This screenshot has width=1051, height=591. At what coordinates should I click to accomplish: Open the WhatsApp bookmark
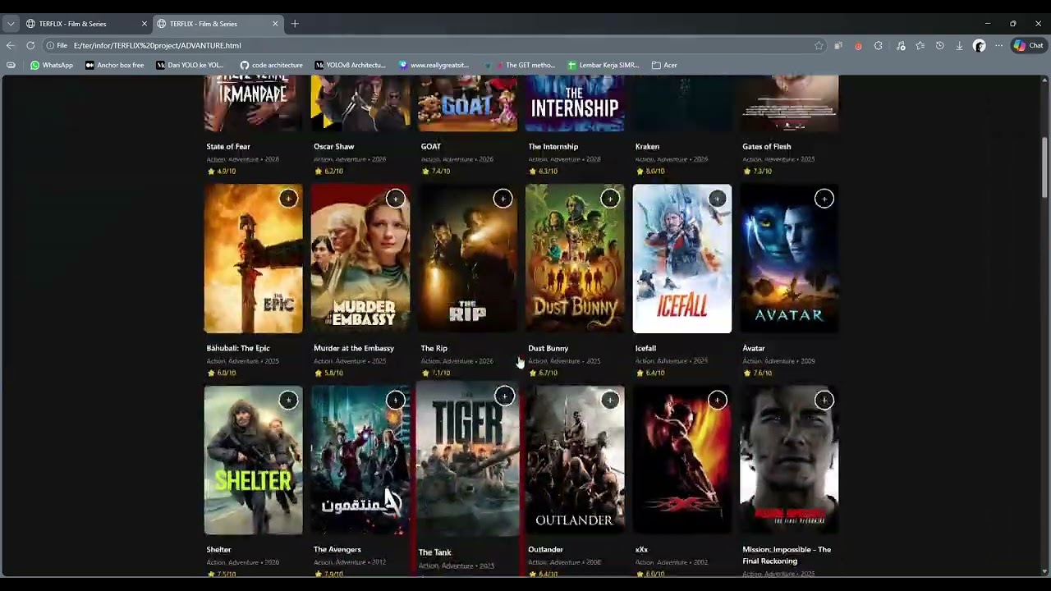point(51,65)
